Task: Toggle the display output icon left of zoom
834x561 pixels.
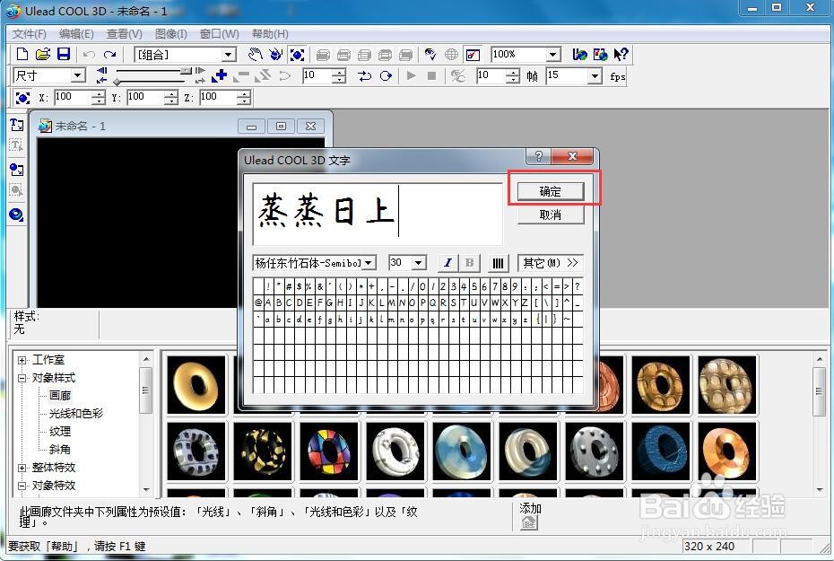Action: (473, 54)
